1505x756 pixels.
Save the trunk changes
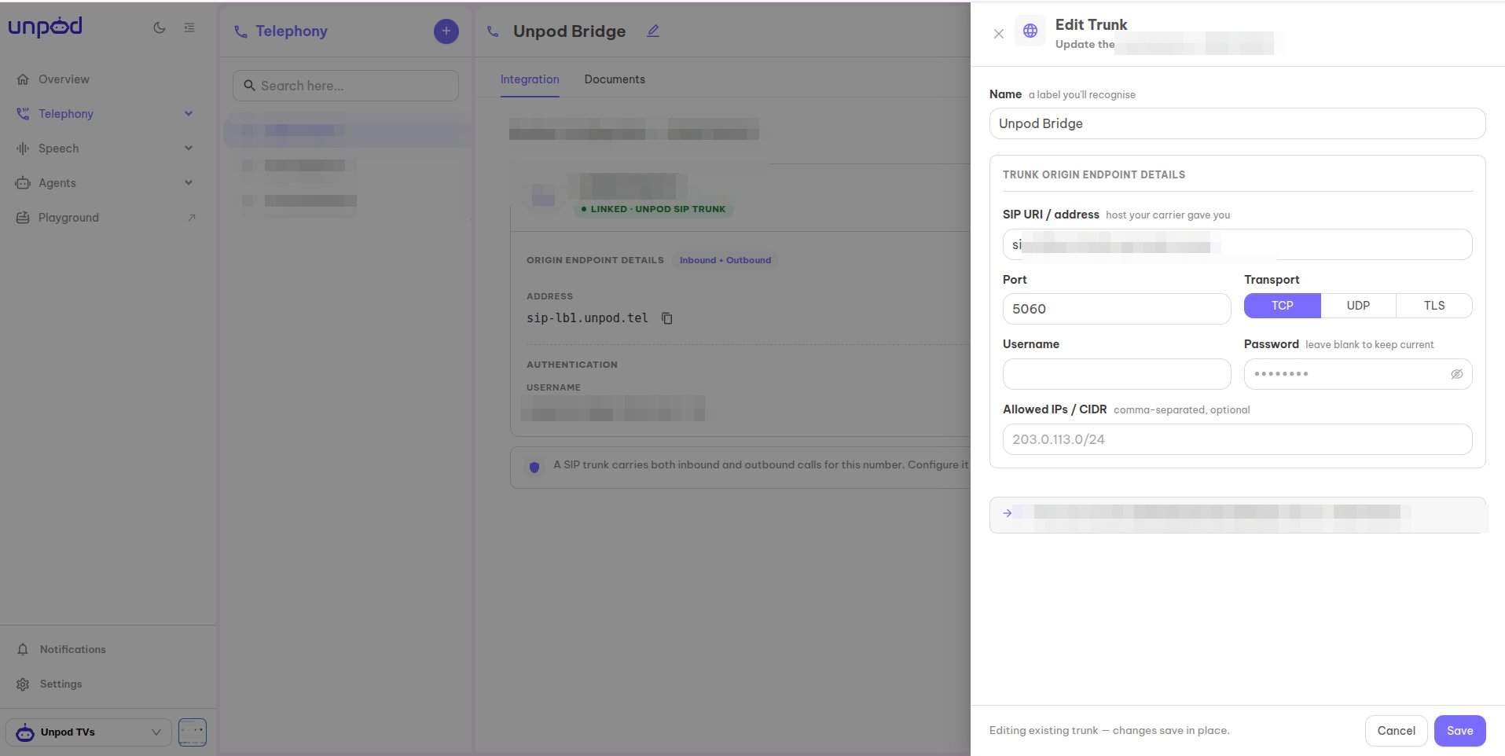point(1460,731)
